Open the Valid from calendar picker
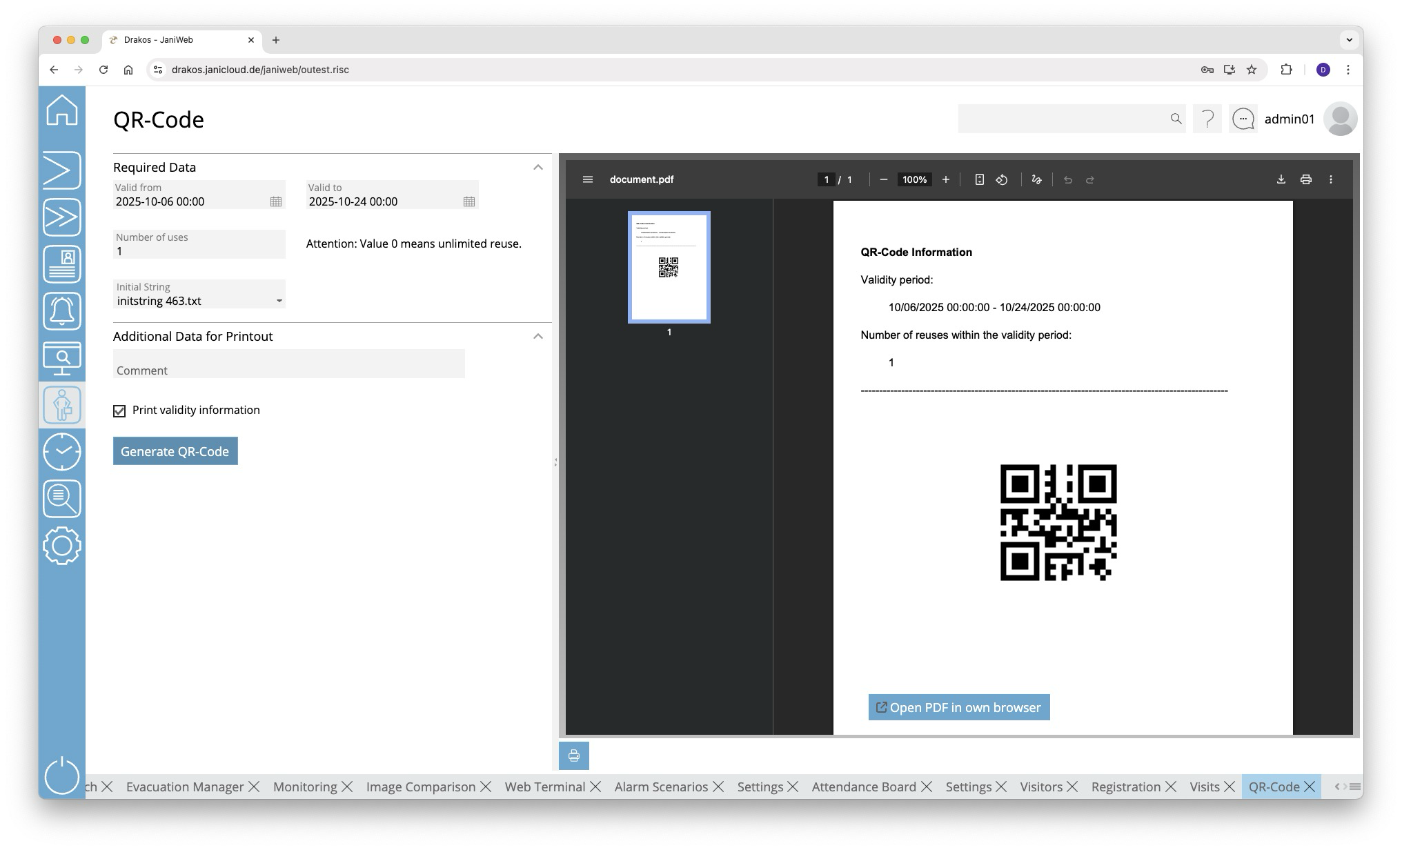The image size is (1402, 850). tap(276, 201)
